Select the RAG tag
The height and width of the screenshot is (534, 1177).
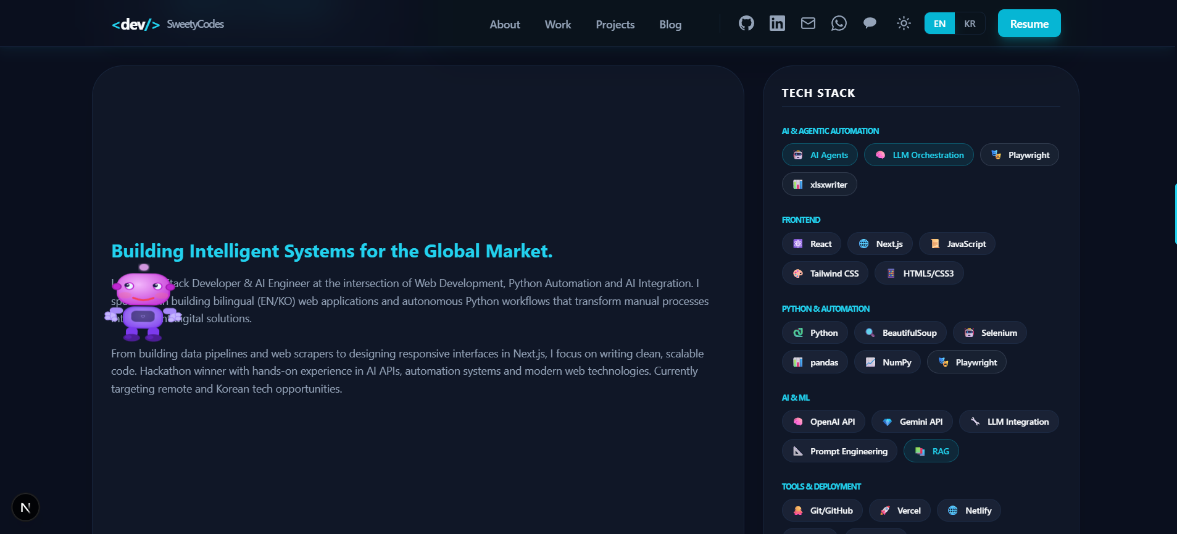point(931,451)
